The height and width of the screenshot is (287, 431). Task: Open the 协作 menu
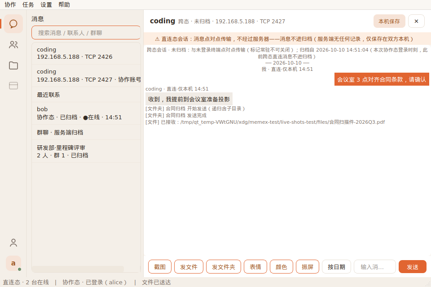pyautogui.click(x=10, y=4)
